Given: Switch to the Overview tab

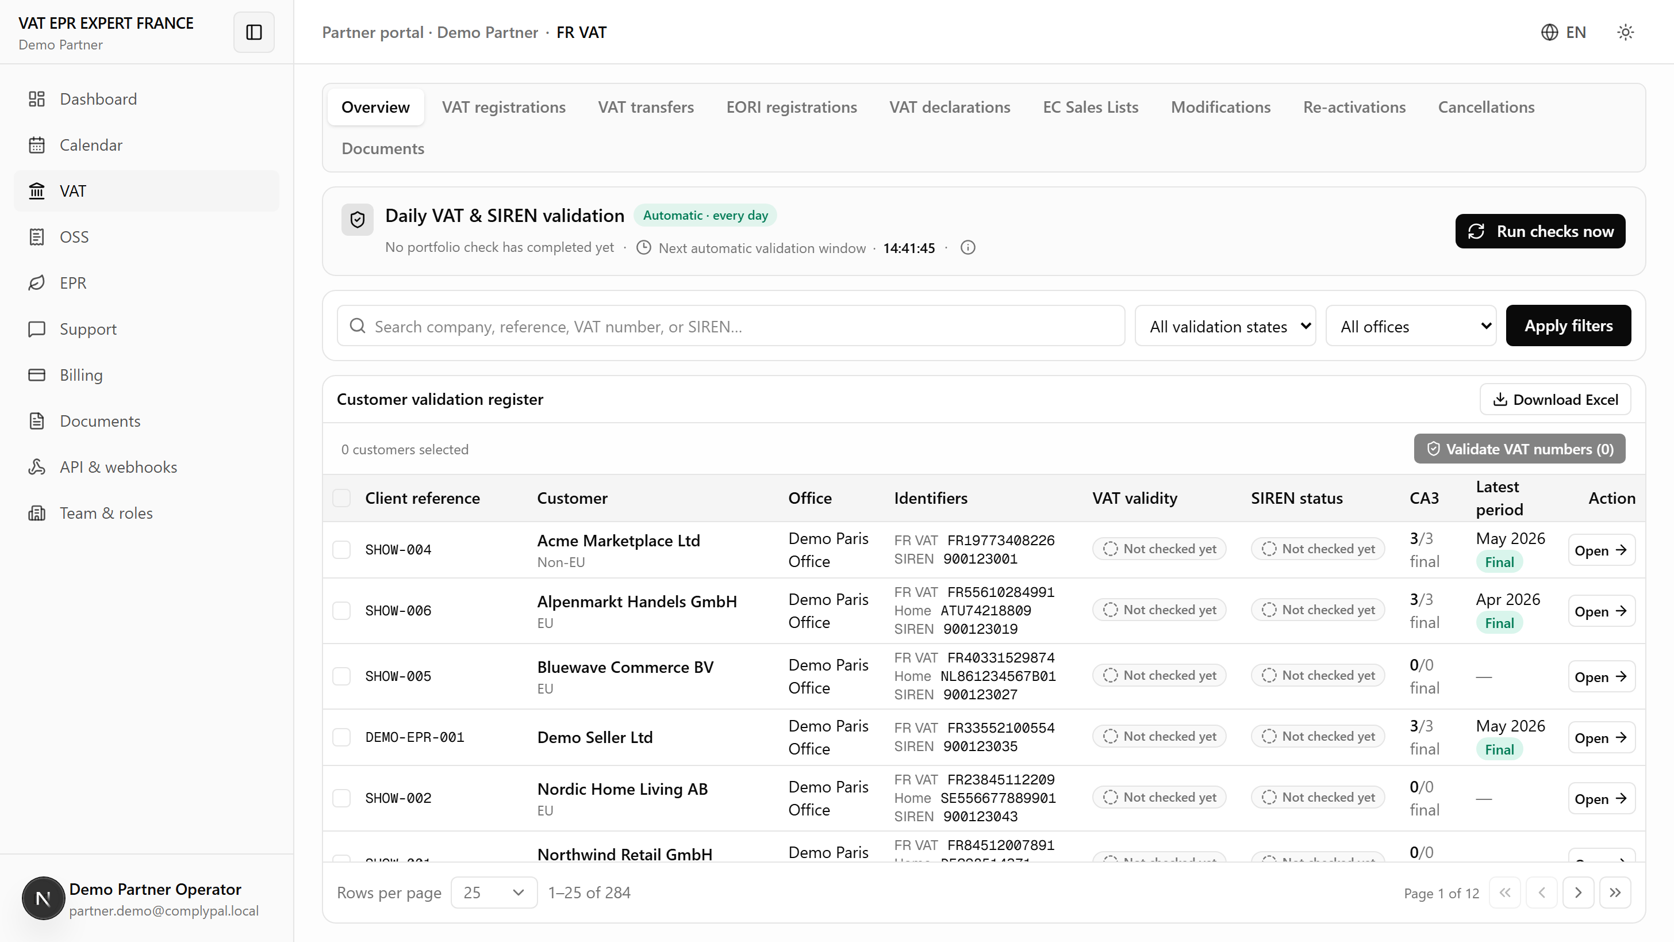Looking at the screenshot, I should 375,108.
